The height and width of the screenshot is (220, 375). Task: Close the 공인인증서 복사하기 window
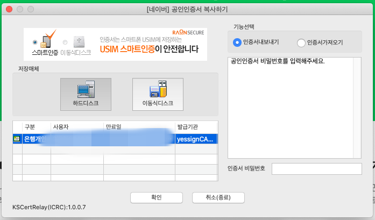9,9
